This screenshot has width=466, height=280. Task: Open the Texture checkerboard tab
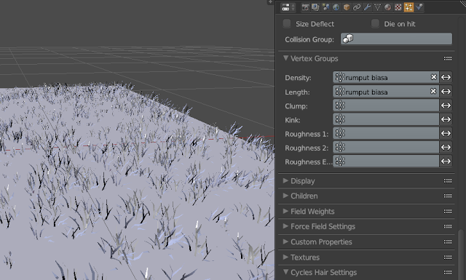(398, 7)
